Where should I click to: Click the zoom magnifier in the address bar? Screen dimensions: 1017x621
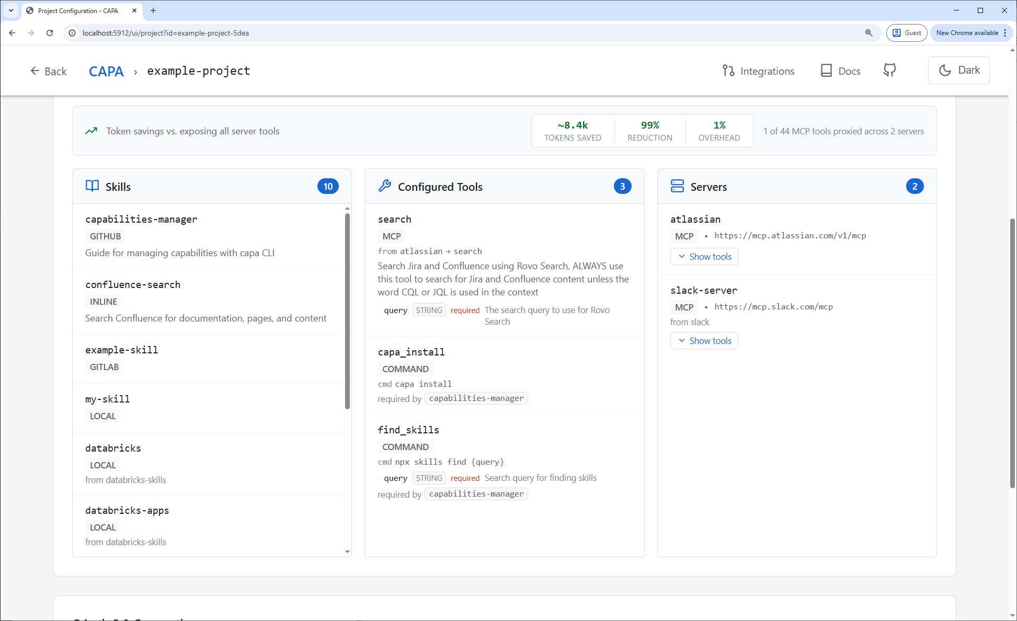point(869,33)
